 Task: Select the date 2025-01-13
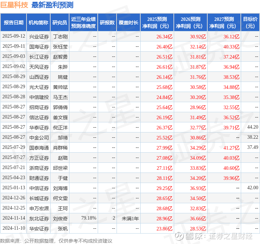pos(14,188)
